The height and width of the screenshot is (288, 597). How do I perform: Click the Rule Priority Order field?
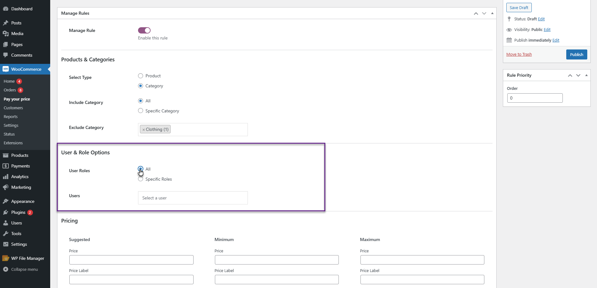point(535,98)
